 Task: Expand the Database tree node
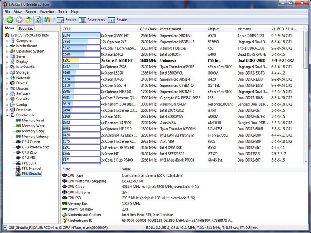tap(7, 110)
